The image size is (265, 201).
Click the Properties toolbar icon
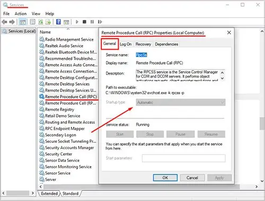[x=33, y=22]
